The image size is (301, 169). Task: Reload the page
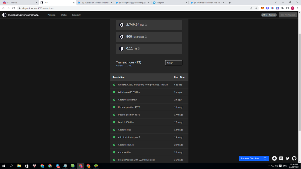(x=13, y=8)
